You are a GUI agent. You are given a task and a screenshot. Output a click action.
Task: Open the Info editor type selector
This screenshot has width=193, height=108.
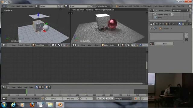5,6
